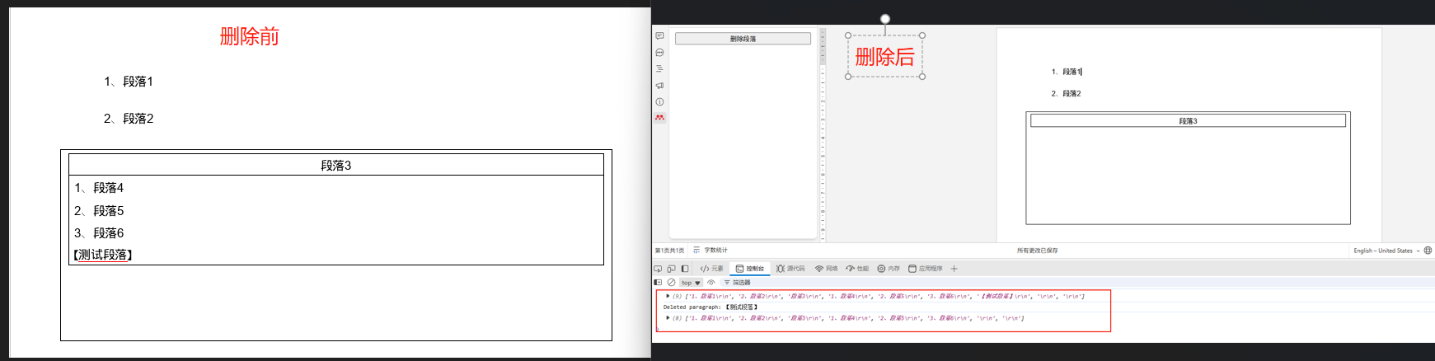
Task: Open the 'top' context dropdown
Action: click(x=691, y=283)
